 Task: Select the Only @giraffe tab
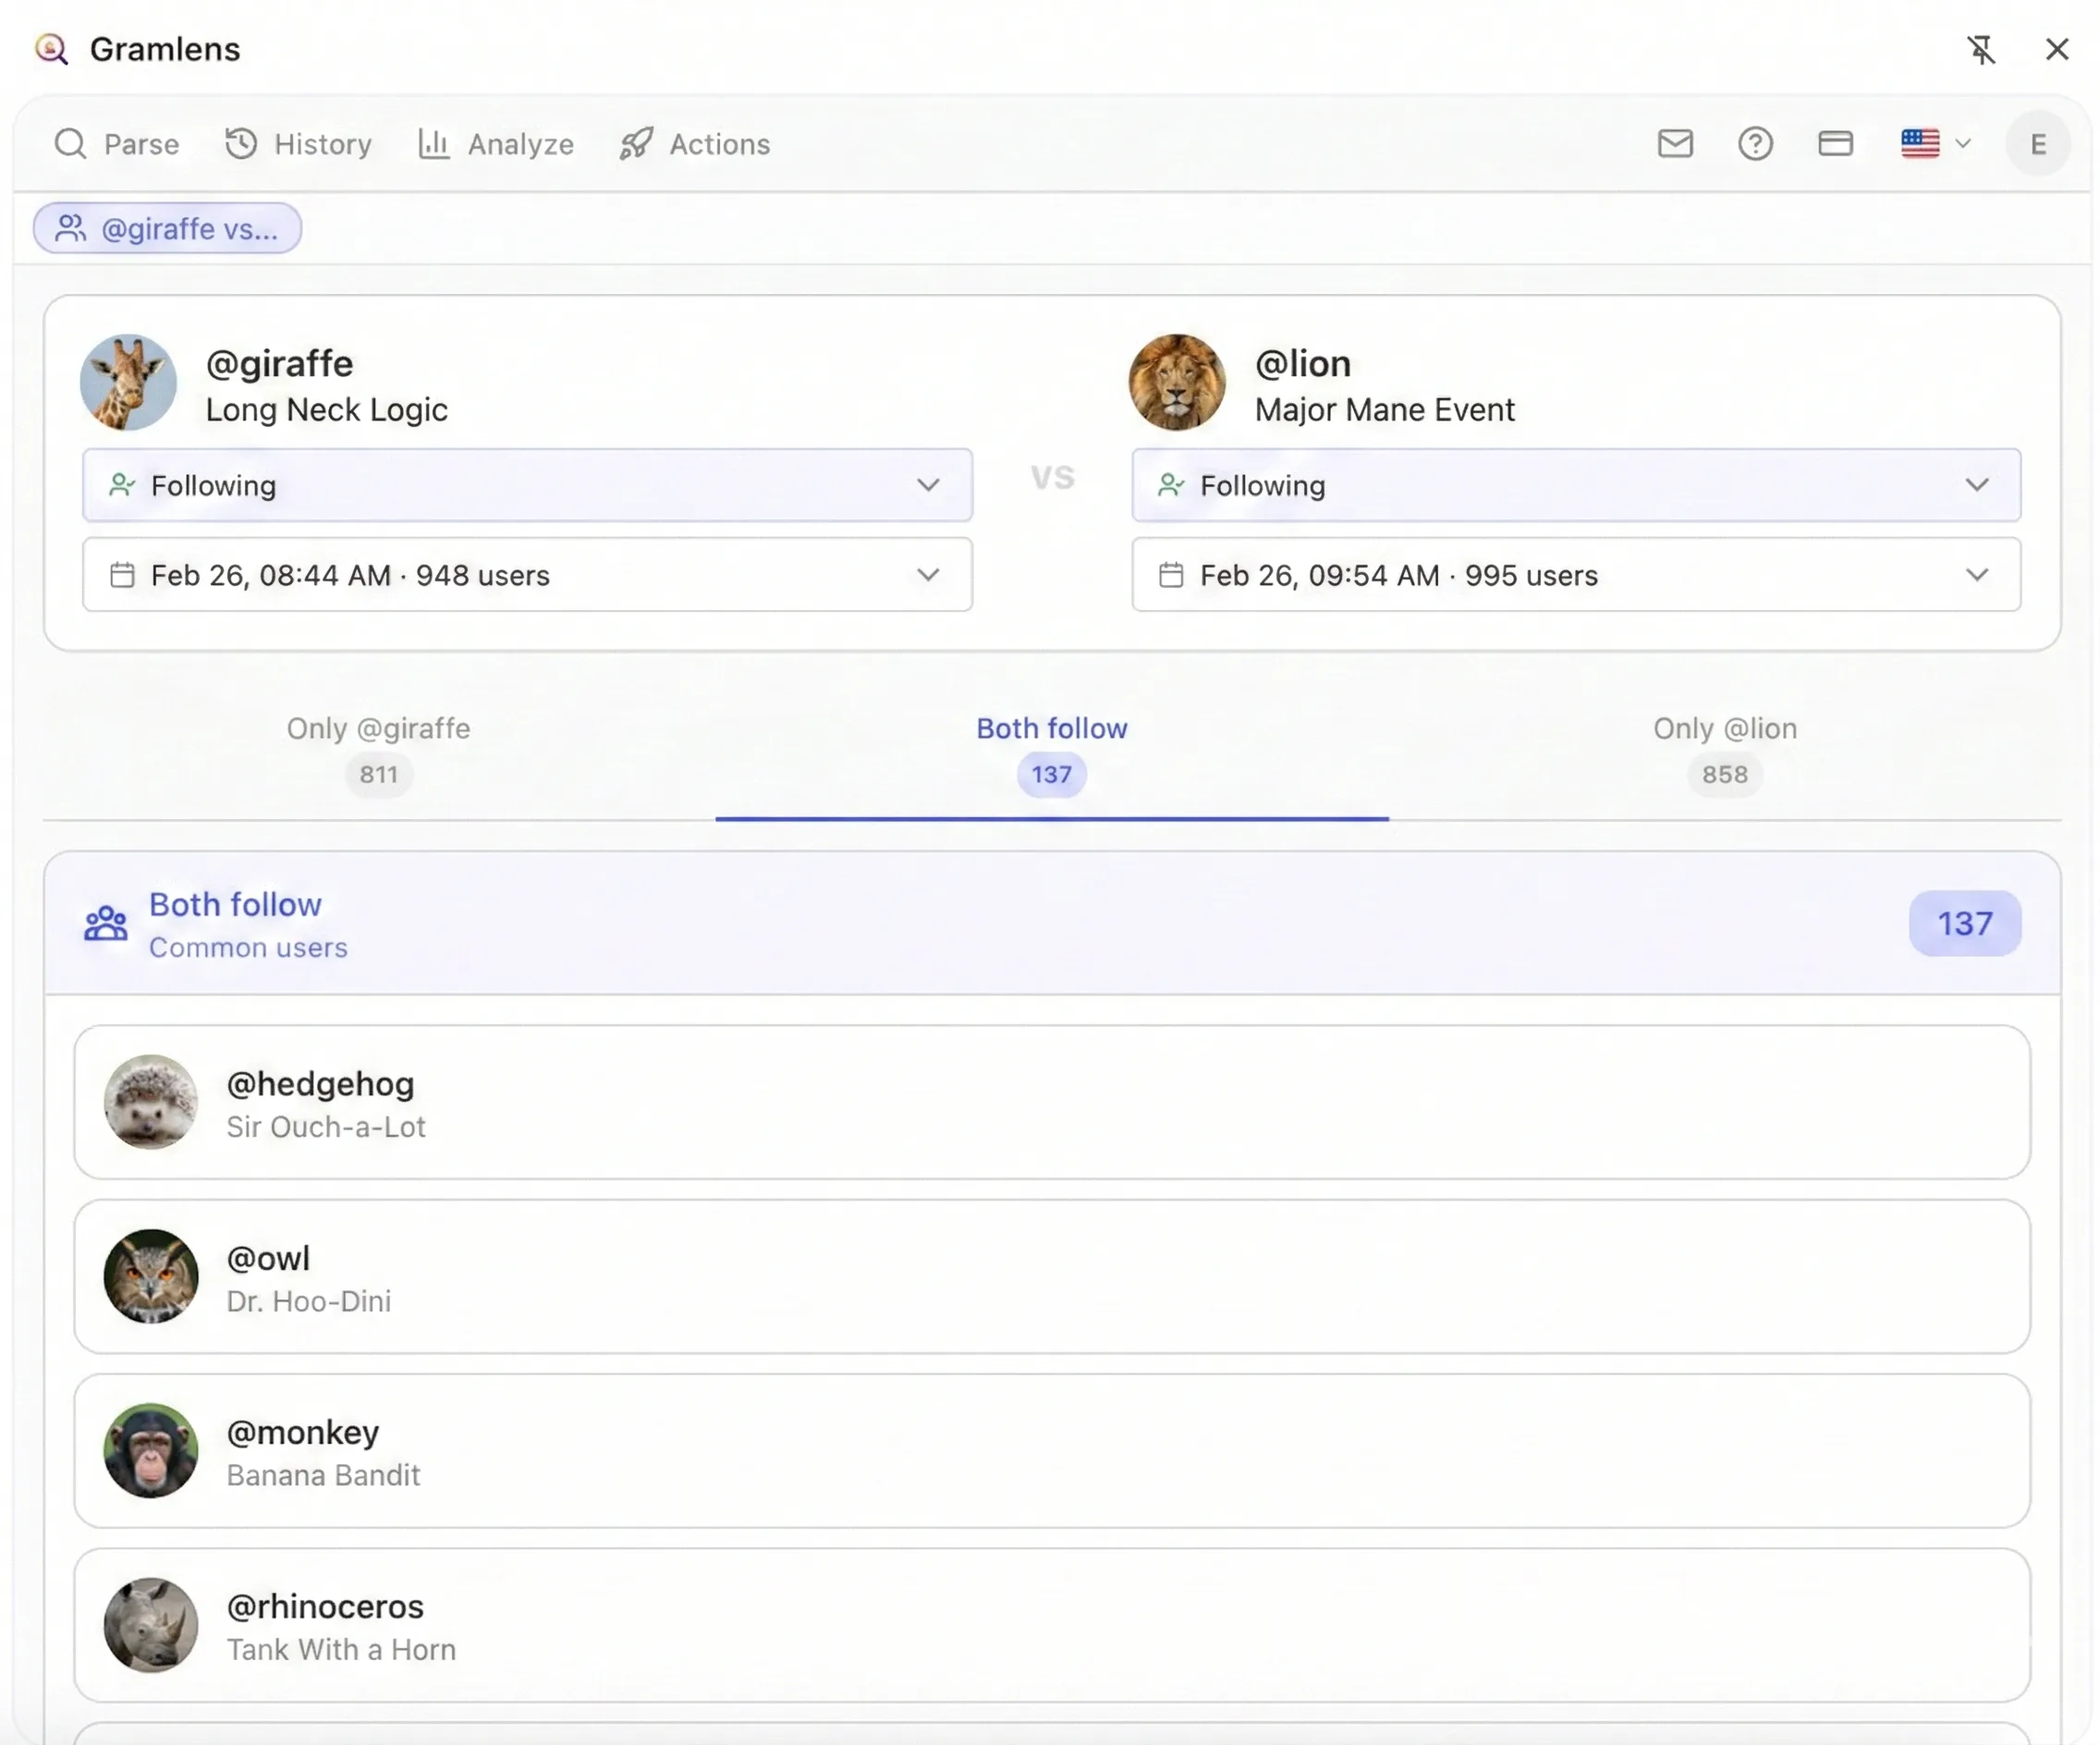pos(378,750)
